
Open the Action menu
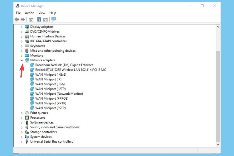(x=30, y=13)
